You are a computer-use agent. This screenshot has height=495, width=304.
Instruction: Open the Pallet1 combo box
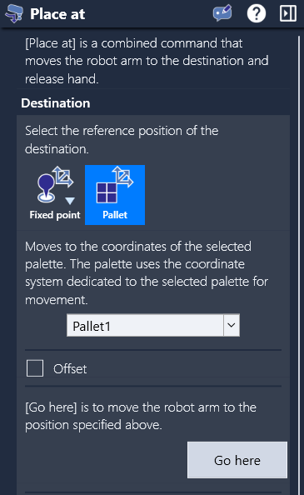click(153, 325)
